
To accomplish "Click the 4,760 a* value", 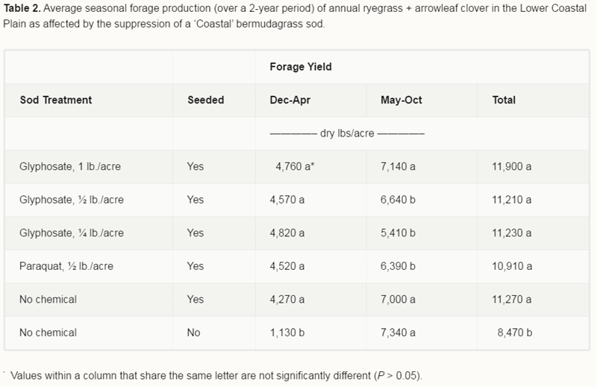I will pyautogui.click(x=295, y=167).
